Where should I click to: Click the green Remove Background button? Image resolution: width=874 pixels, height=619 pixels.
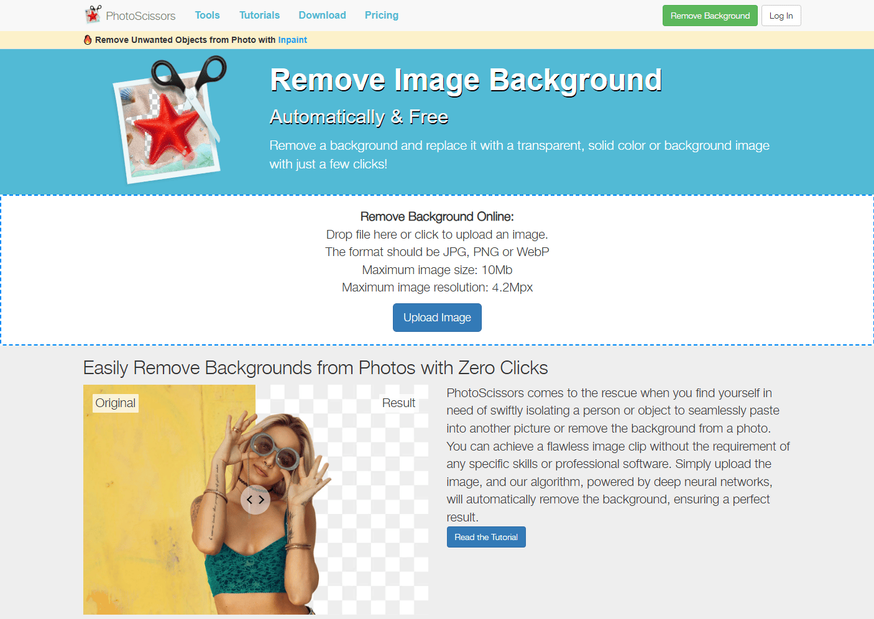710,16
